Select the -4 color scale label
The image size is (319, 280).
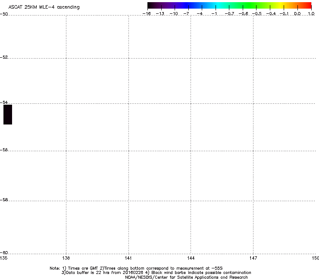pos(200,14)
